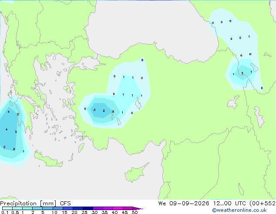The image size is (276, 214).
Task: Pick the 5–10 mm legend swatch
Action: (47, 208)
